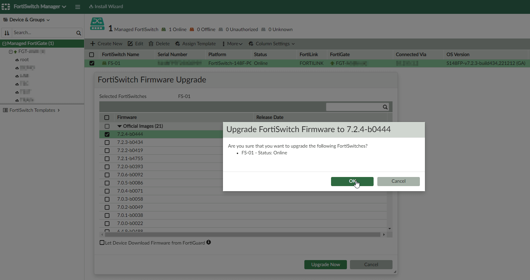Image resolution: width=530 pixels, height=280 pixels.
Task: Click the panel resize grip icon
Action: [395, 272]
